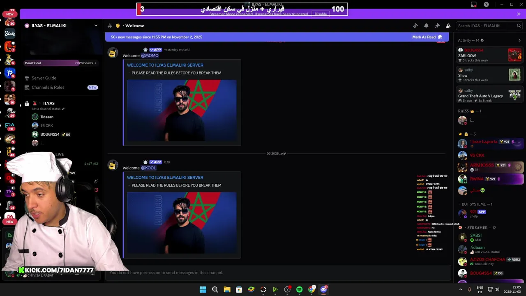Select the ILYAS voice channel

click(x=49, y=103)
